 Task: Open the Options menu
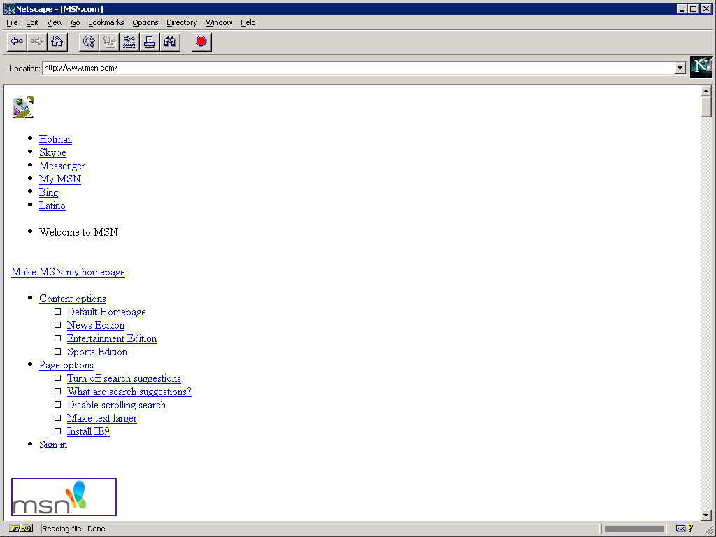145,22
